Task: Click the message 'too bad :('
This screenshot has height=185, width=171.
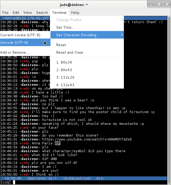Action: [x=52, y=96]
